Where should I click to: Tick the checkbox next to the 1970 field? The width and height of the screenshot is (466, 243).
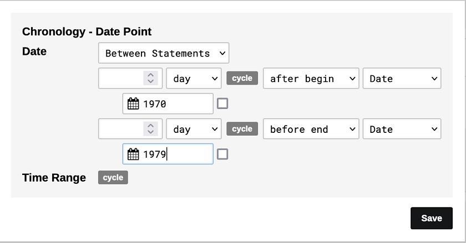(x=222, y=104)
